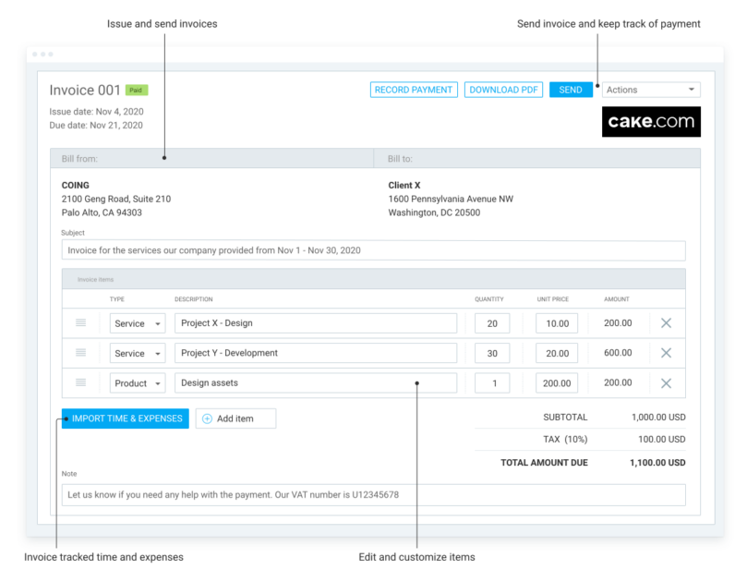Click the cake.com logo
747x582 pixels.
pyautogui.click(x=651, y=121)
